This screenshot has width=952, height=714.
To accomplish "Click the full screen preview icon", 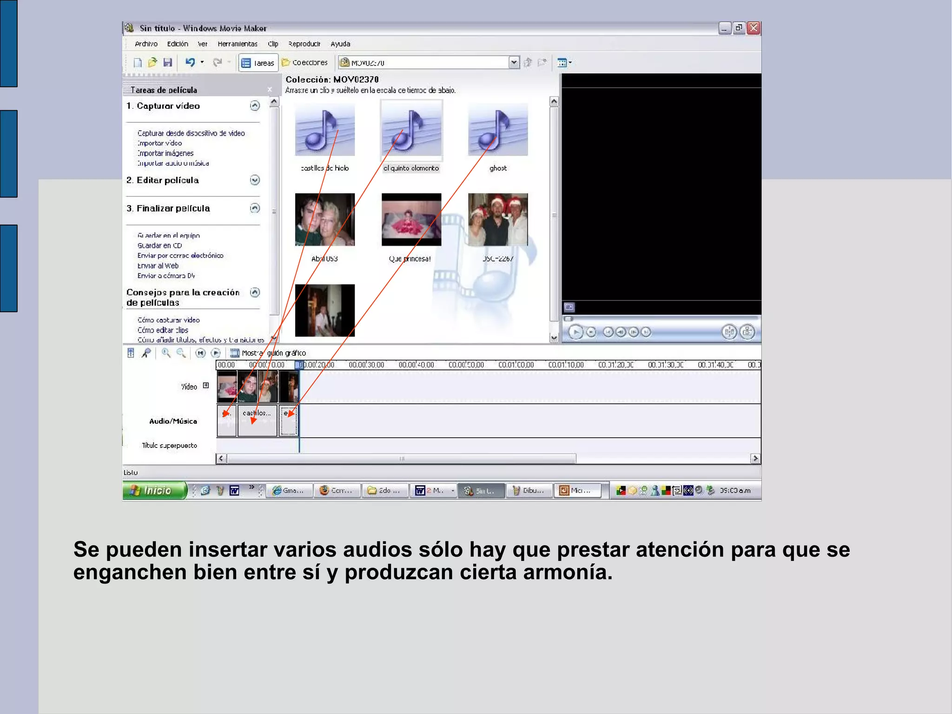I will coord(569,307).
